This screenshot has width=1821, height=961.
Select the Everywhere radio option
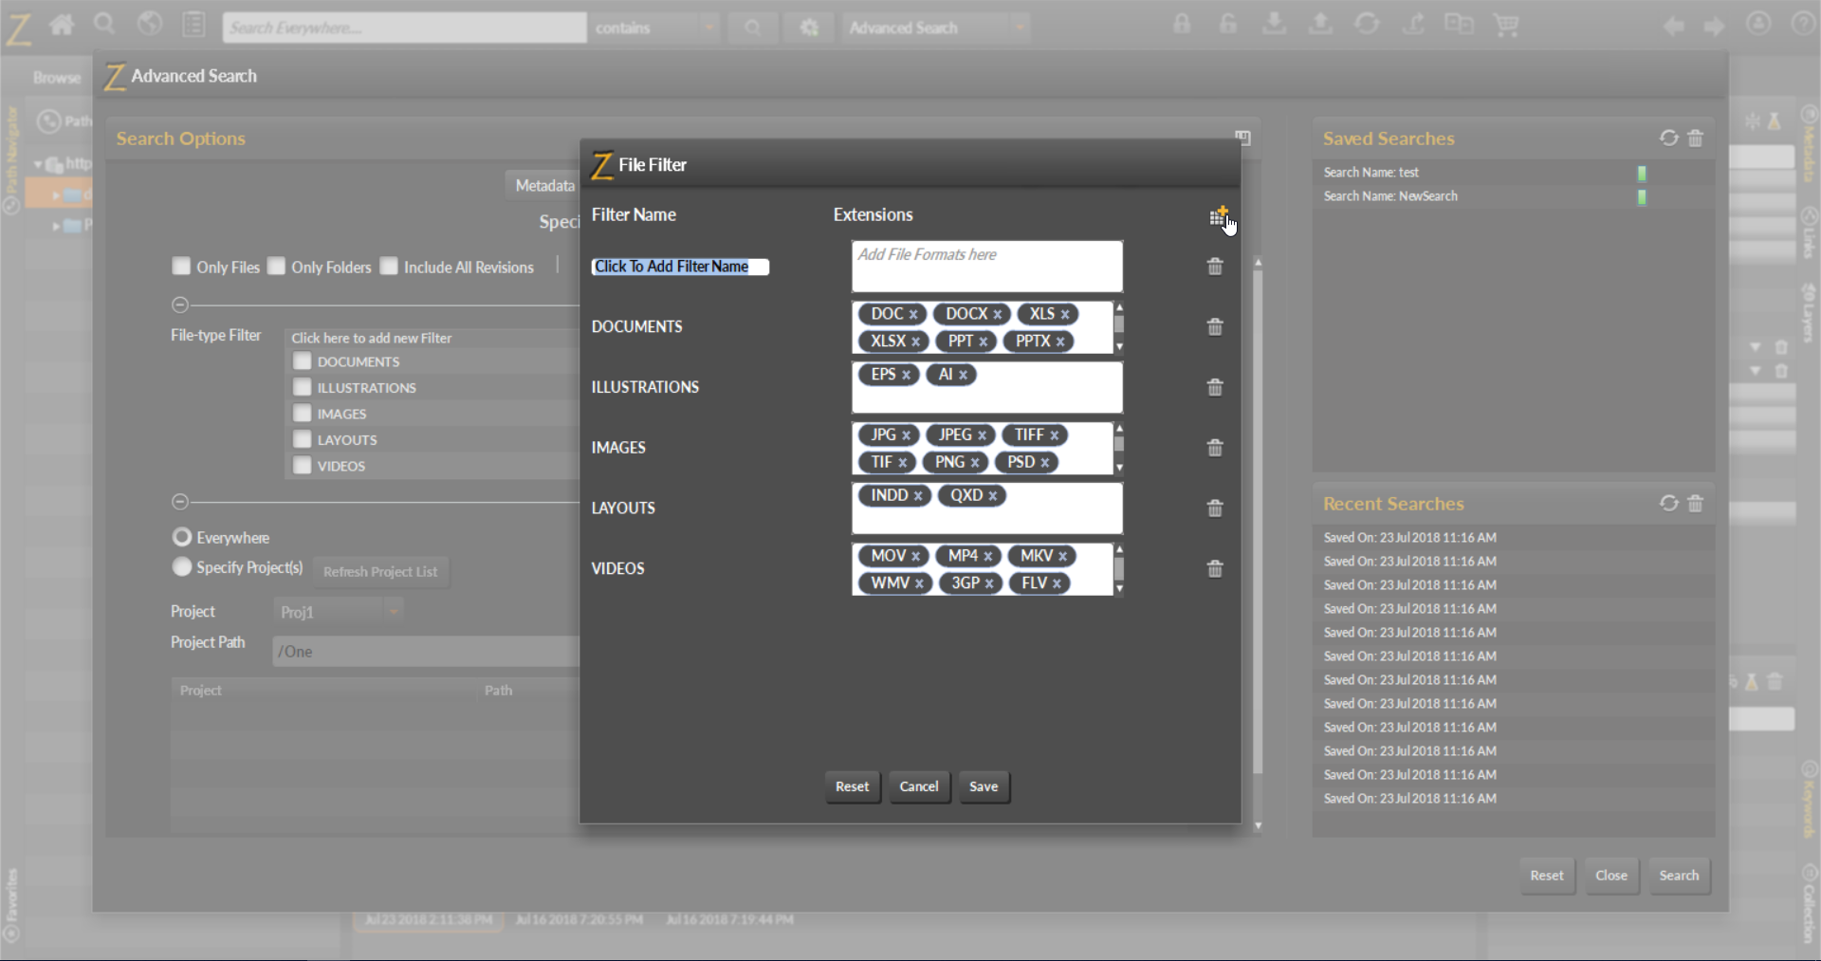pyautogui.click(x=182, y=537)
